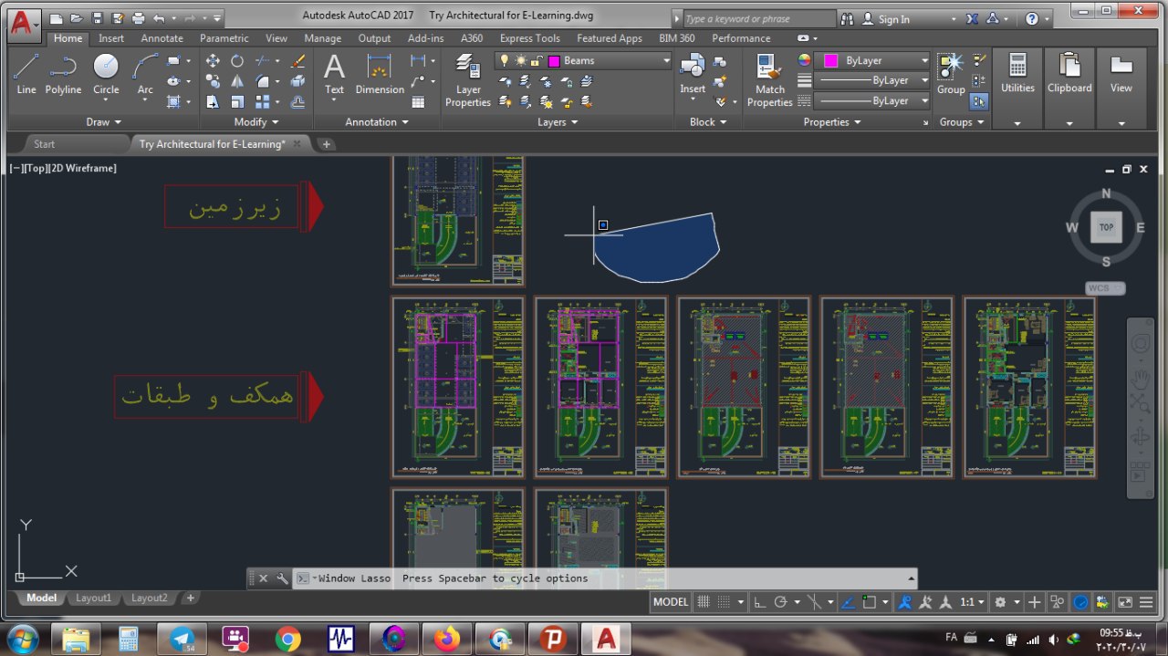Click the WCS coordinate system button
Image resolution: width=1168 pixels, height=656 pixels.
[1105, 288]
